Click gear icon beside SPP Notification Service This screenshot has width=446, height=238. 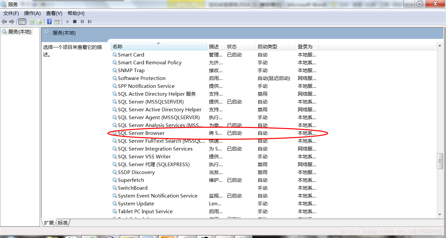click(115, 86)
